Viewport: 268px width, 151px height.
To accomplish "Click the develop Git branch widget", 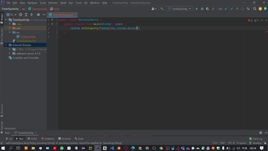I will (255, 143).
